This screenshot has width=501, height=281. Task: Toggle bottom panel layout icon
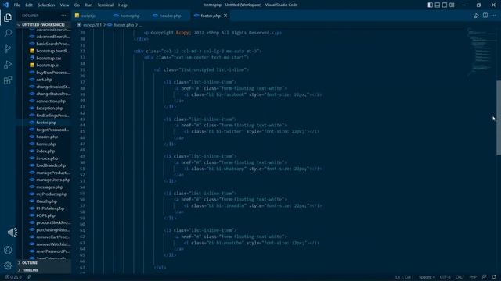tap(438, 5)
